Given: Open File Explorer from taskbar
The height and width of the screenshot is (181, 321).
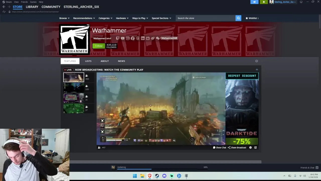Looking at the screenshot, I should pos(142,176).
